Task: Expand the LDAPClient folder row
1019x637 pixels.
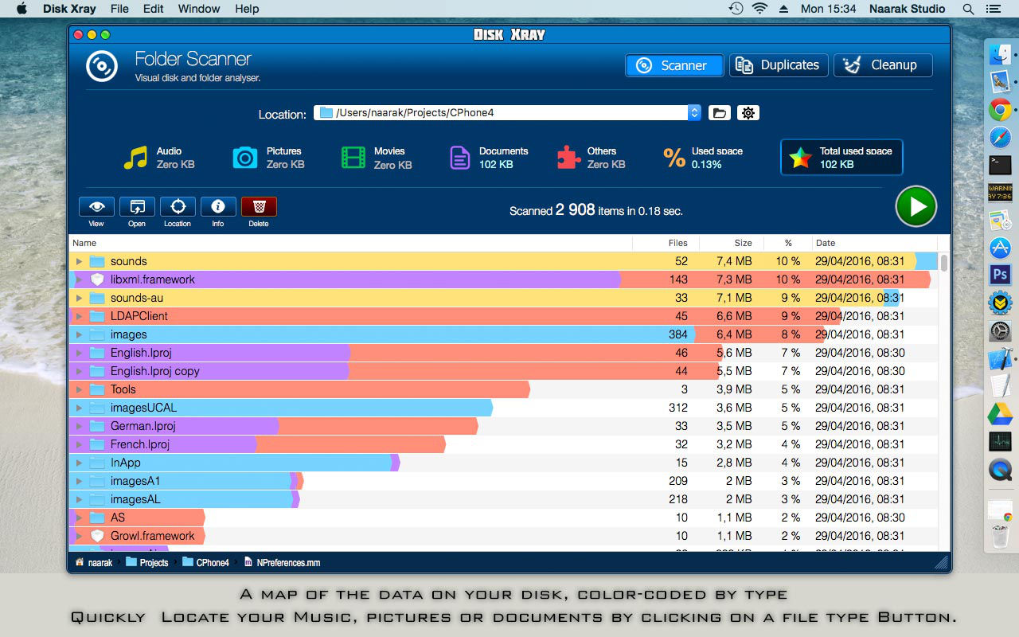Action: (79, 316)
